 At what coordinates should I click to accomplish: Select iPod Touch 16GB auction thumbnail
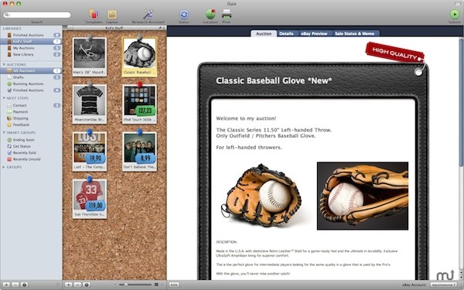(139, 104)
